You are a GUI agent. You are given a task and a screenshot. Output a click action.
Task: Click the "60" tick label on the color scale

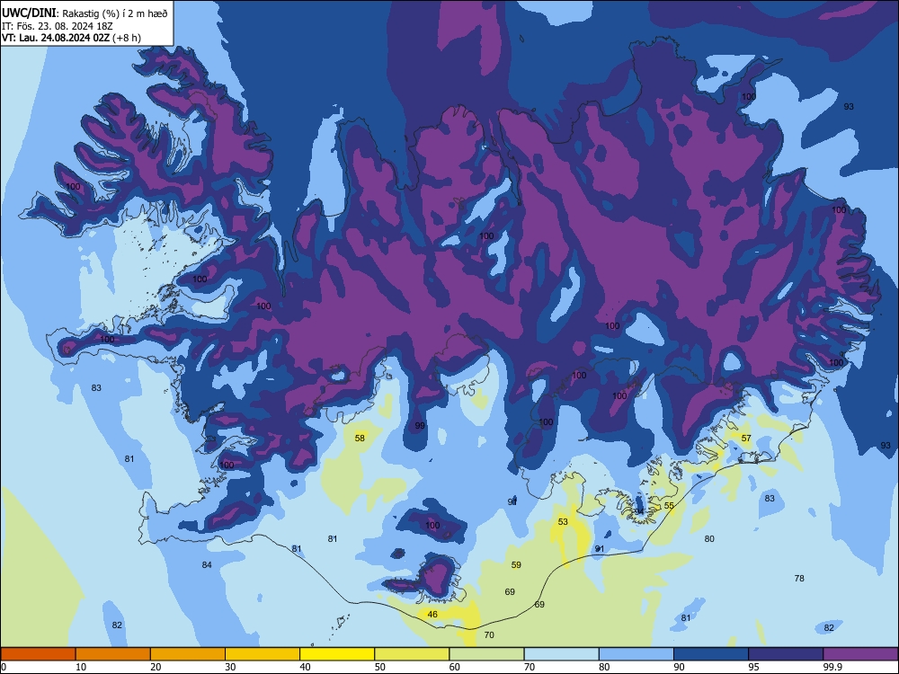click(455, 667)
